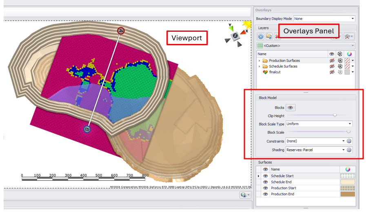366x212 pixels.
Task: Open Shading settings gear
Action: click(x=349, y=150)
